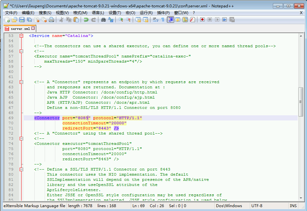
Task: Click the Save Recorded Macro icon
Action: click(x=232, y=20)
